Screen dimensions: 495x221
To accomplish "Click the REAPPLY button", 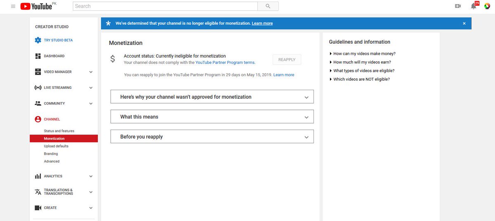I will tap(287, 60).
